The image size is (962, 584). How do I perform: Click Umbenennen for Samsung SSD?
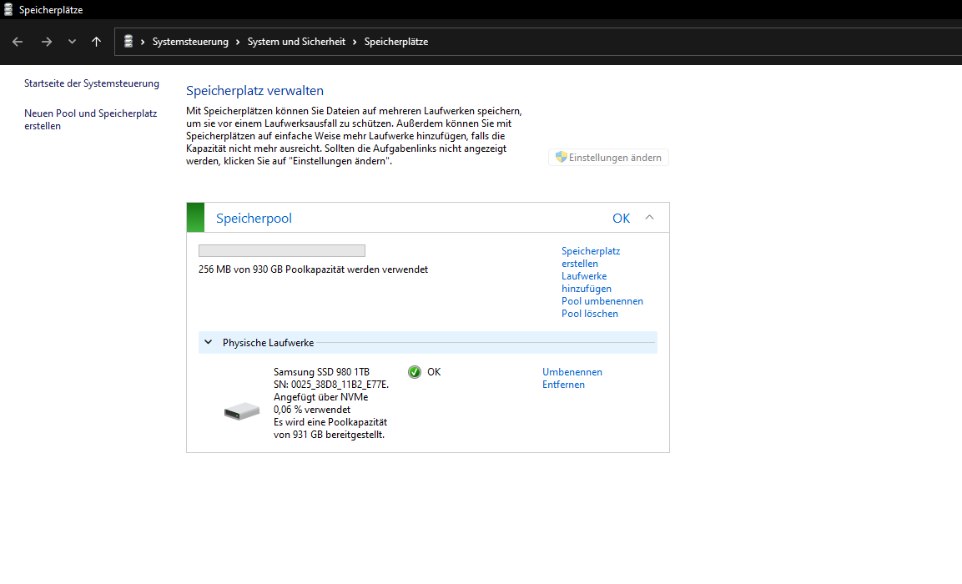[572, 372]
